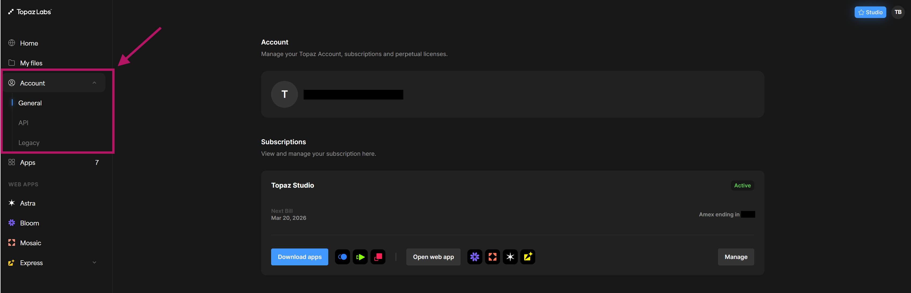Screen dimensions: 911x293
Task: Click the TB profile avatar
Action: 898,12
